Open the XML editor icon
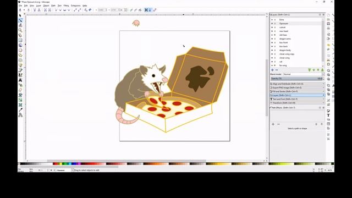The width and height of the screenshot is (352, 198). click(328, 124)
